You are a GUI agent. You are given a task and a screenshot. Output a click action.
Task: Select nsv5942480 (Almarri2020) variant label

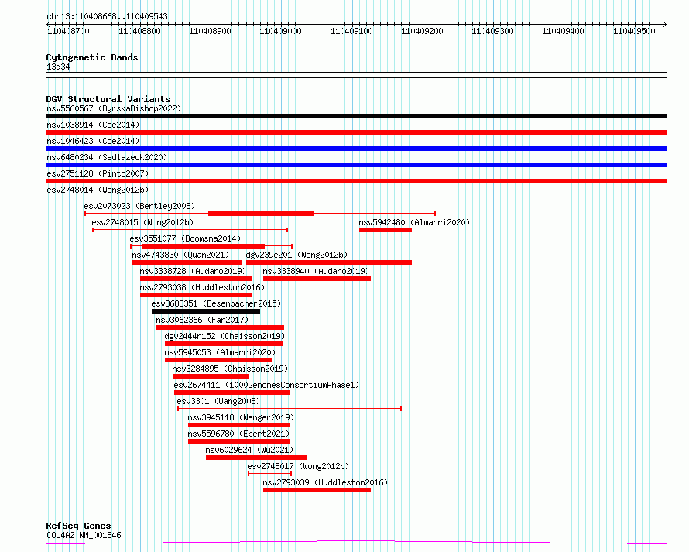[x=414, y=222]
